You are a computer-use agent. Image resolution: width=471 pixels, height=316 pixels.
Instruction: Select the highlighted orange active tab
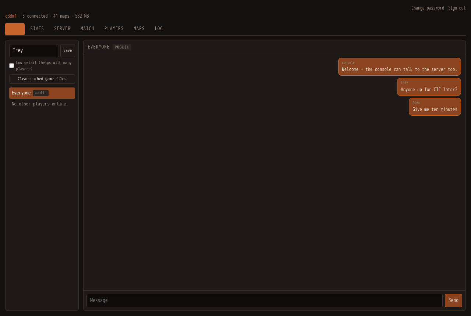pos(15,29)
